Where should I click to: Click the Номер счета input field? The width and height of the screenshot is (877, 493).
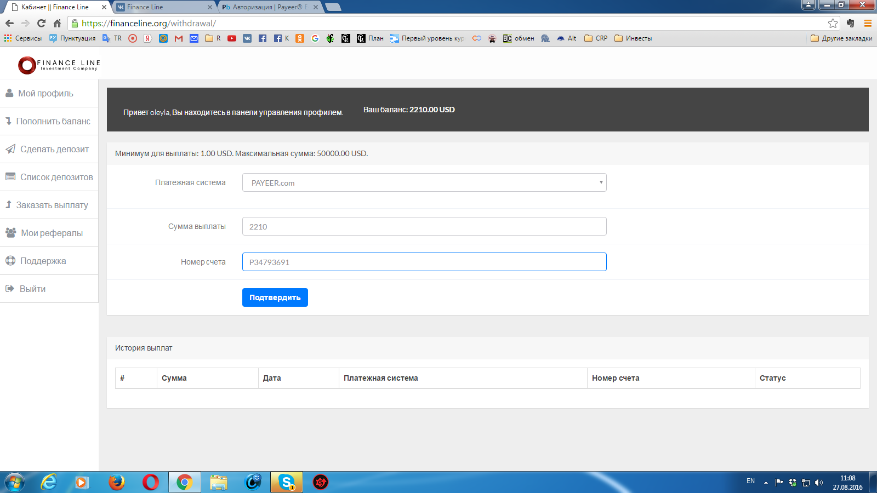click(x=424, y=262)
